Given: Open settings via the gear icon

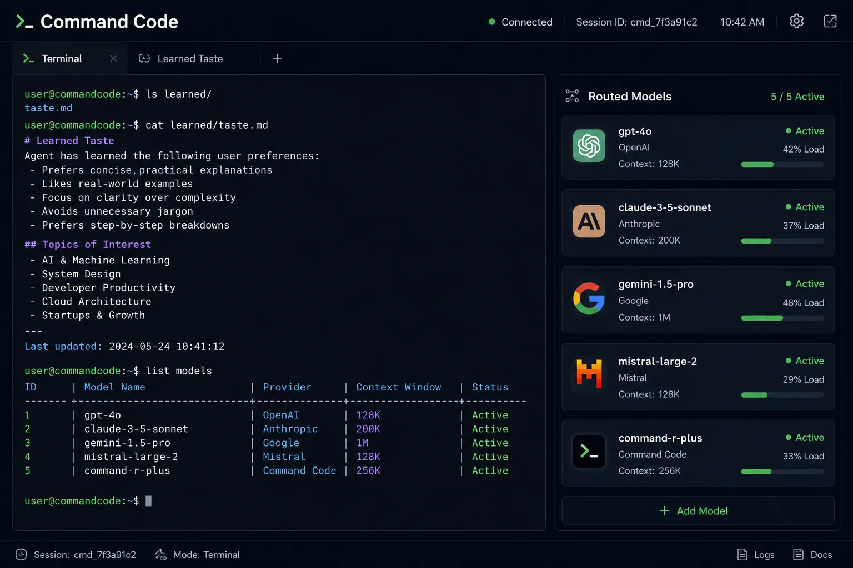Looking at the screenshot, I should click(x=797, y=21).
